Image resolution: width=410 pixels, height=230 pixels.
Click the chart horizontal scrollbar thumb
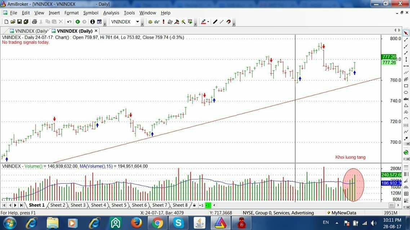tap(391, 205)
